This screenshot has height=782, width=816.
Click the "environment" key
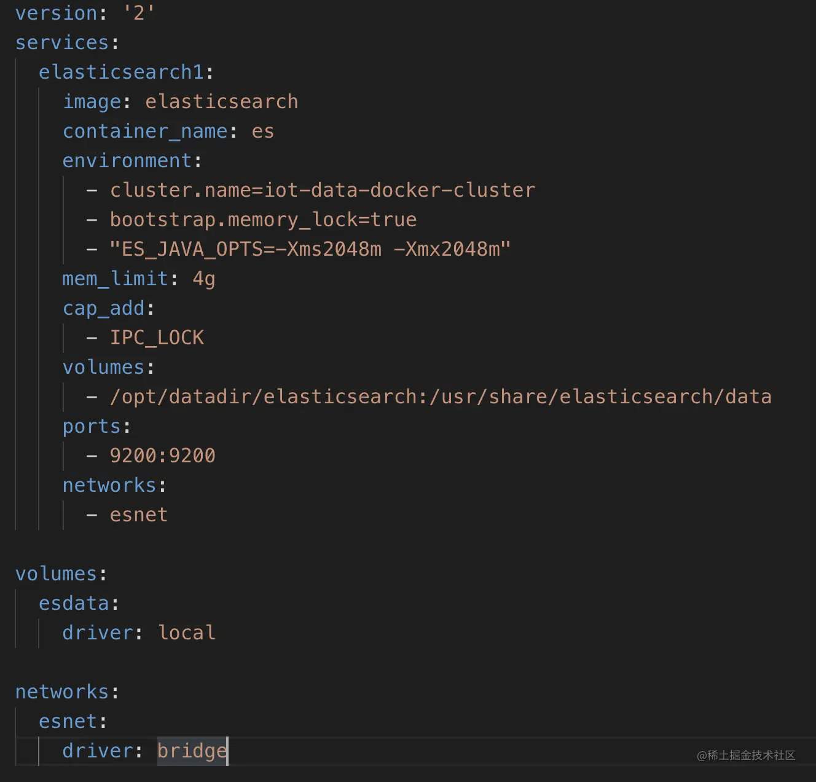pyautogui.click(x=127, y=160)
